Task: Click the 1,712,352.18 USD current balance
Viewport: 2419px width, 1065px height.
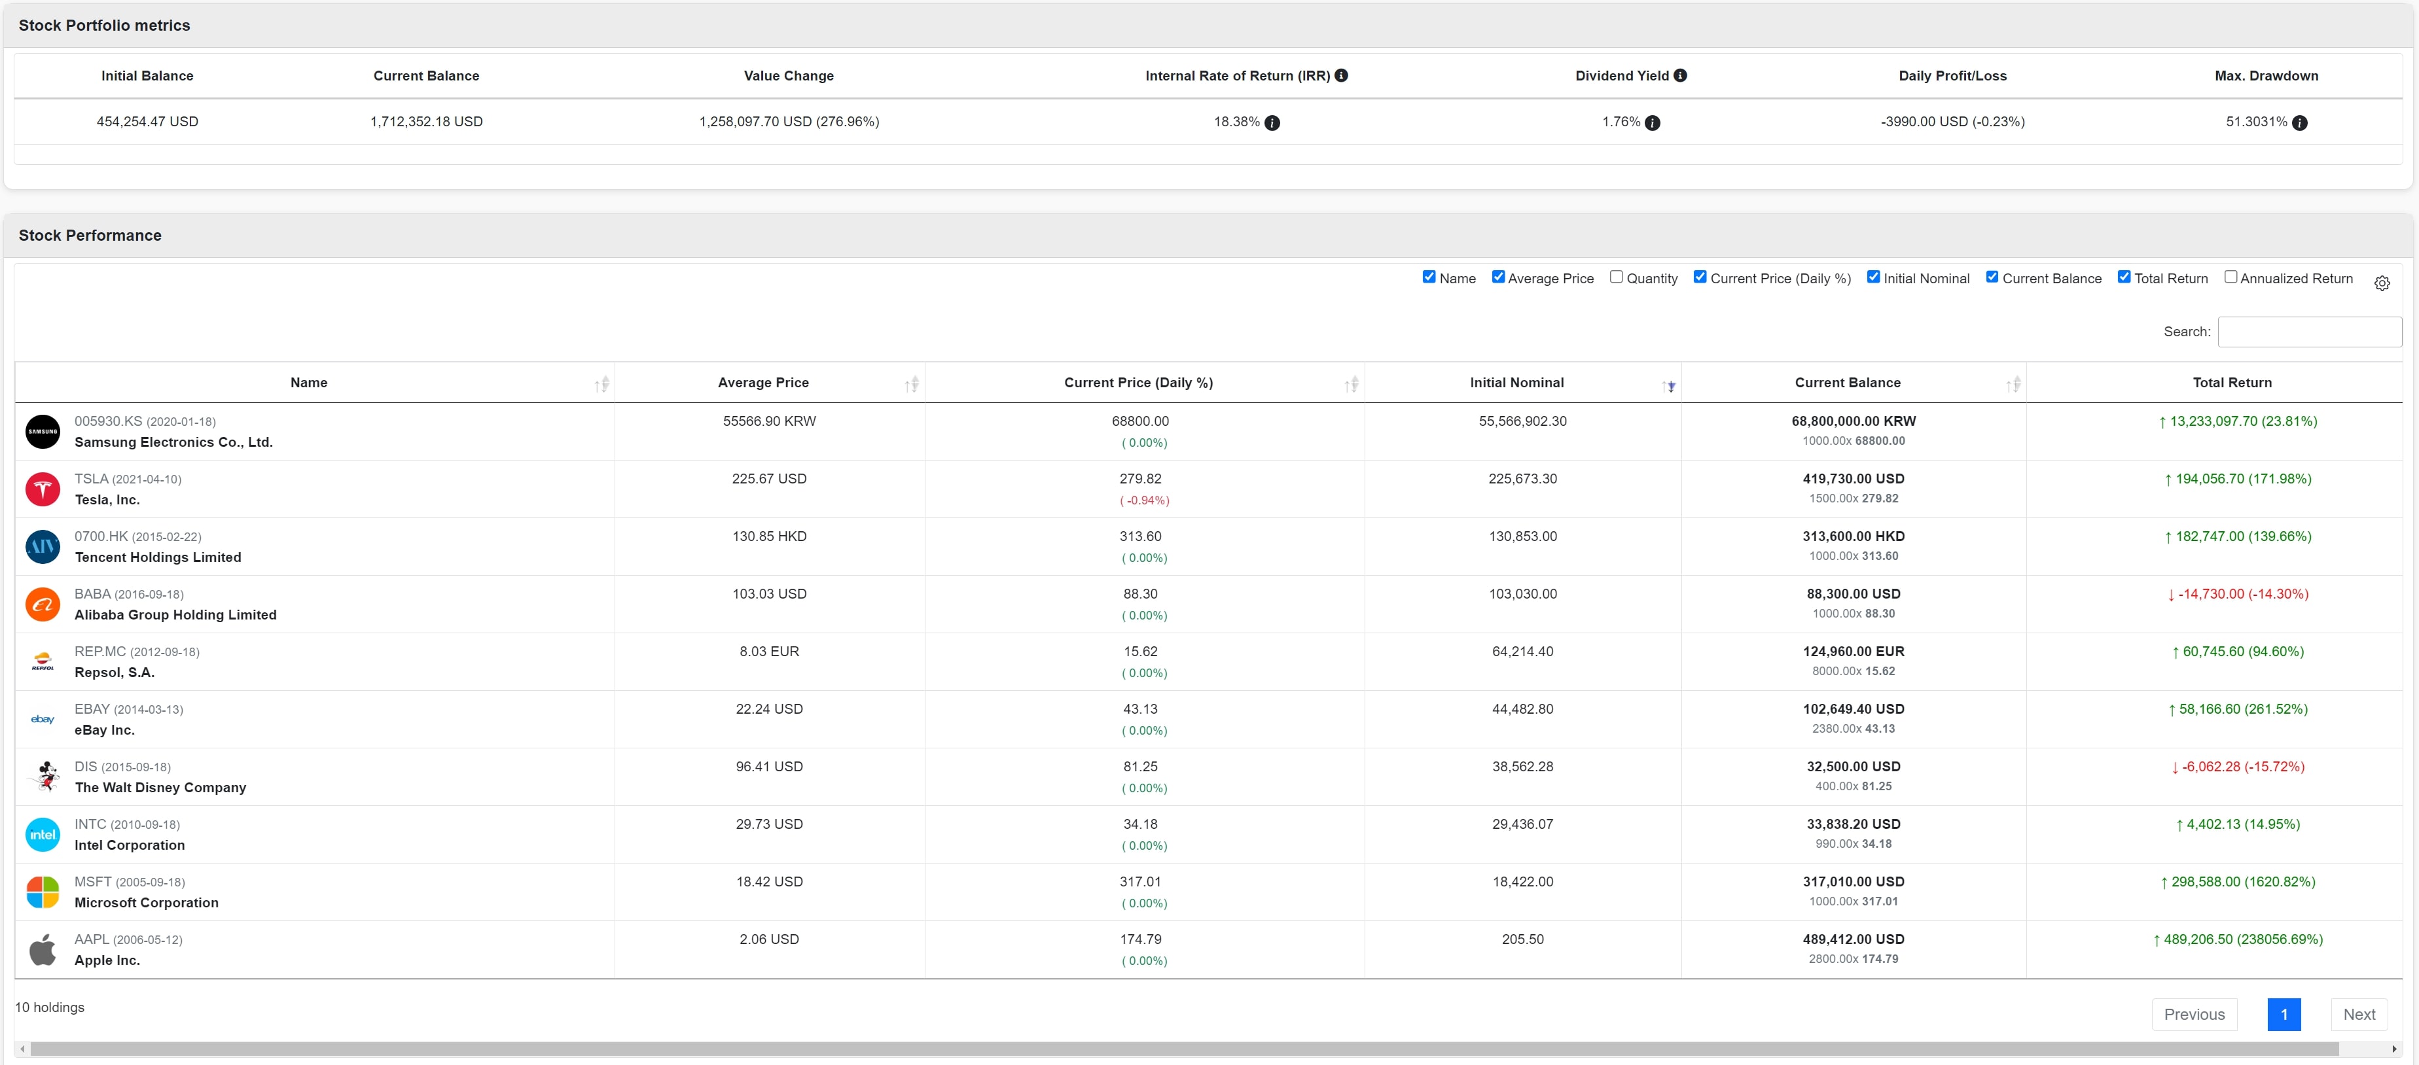Action: [426, 122]
